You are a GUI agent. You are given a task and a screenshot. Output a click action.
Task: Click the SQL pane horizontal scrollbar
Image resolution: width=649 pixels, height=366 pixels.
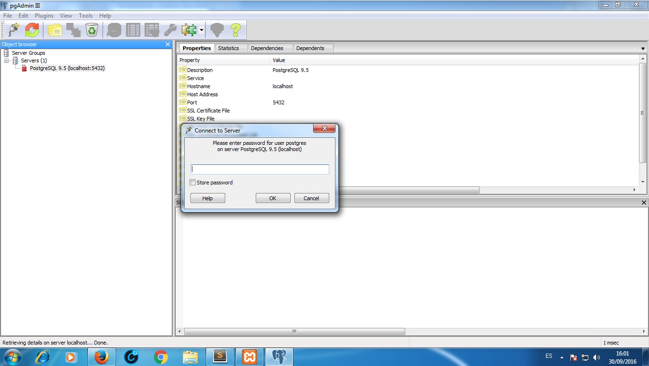[x=294, y=331]
